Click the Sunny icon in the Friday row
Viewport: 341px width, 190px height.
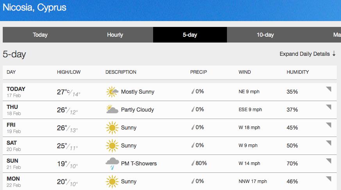click(112, 128)
